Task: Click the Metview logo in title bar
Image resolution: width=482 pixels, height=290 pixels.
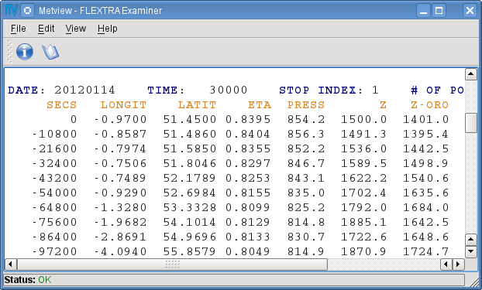Action: pyautogui.click(x=12, y=10)
